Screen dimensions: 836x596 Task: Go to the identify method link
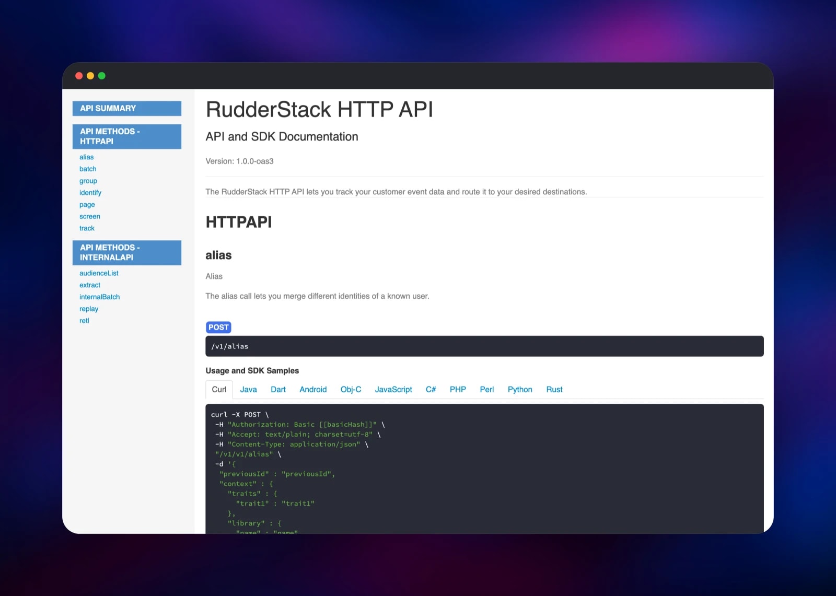[x=90, y=193]
